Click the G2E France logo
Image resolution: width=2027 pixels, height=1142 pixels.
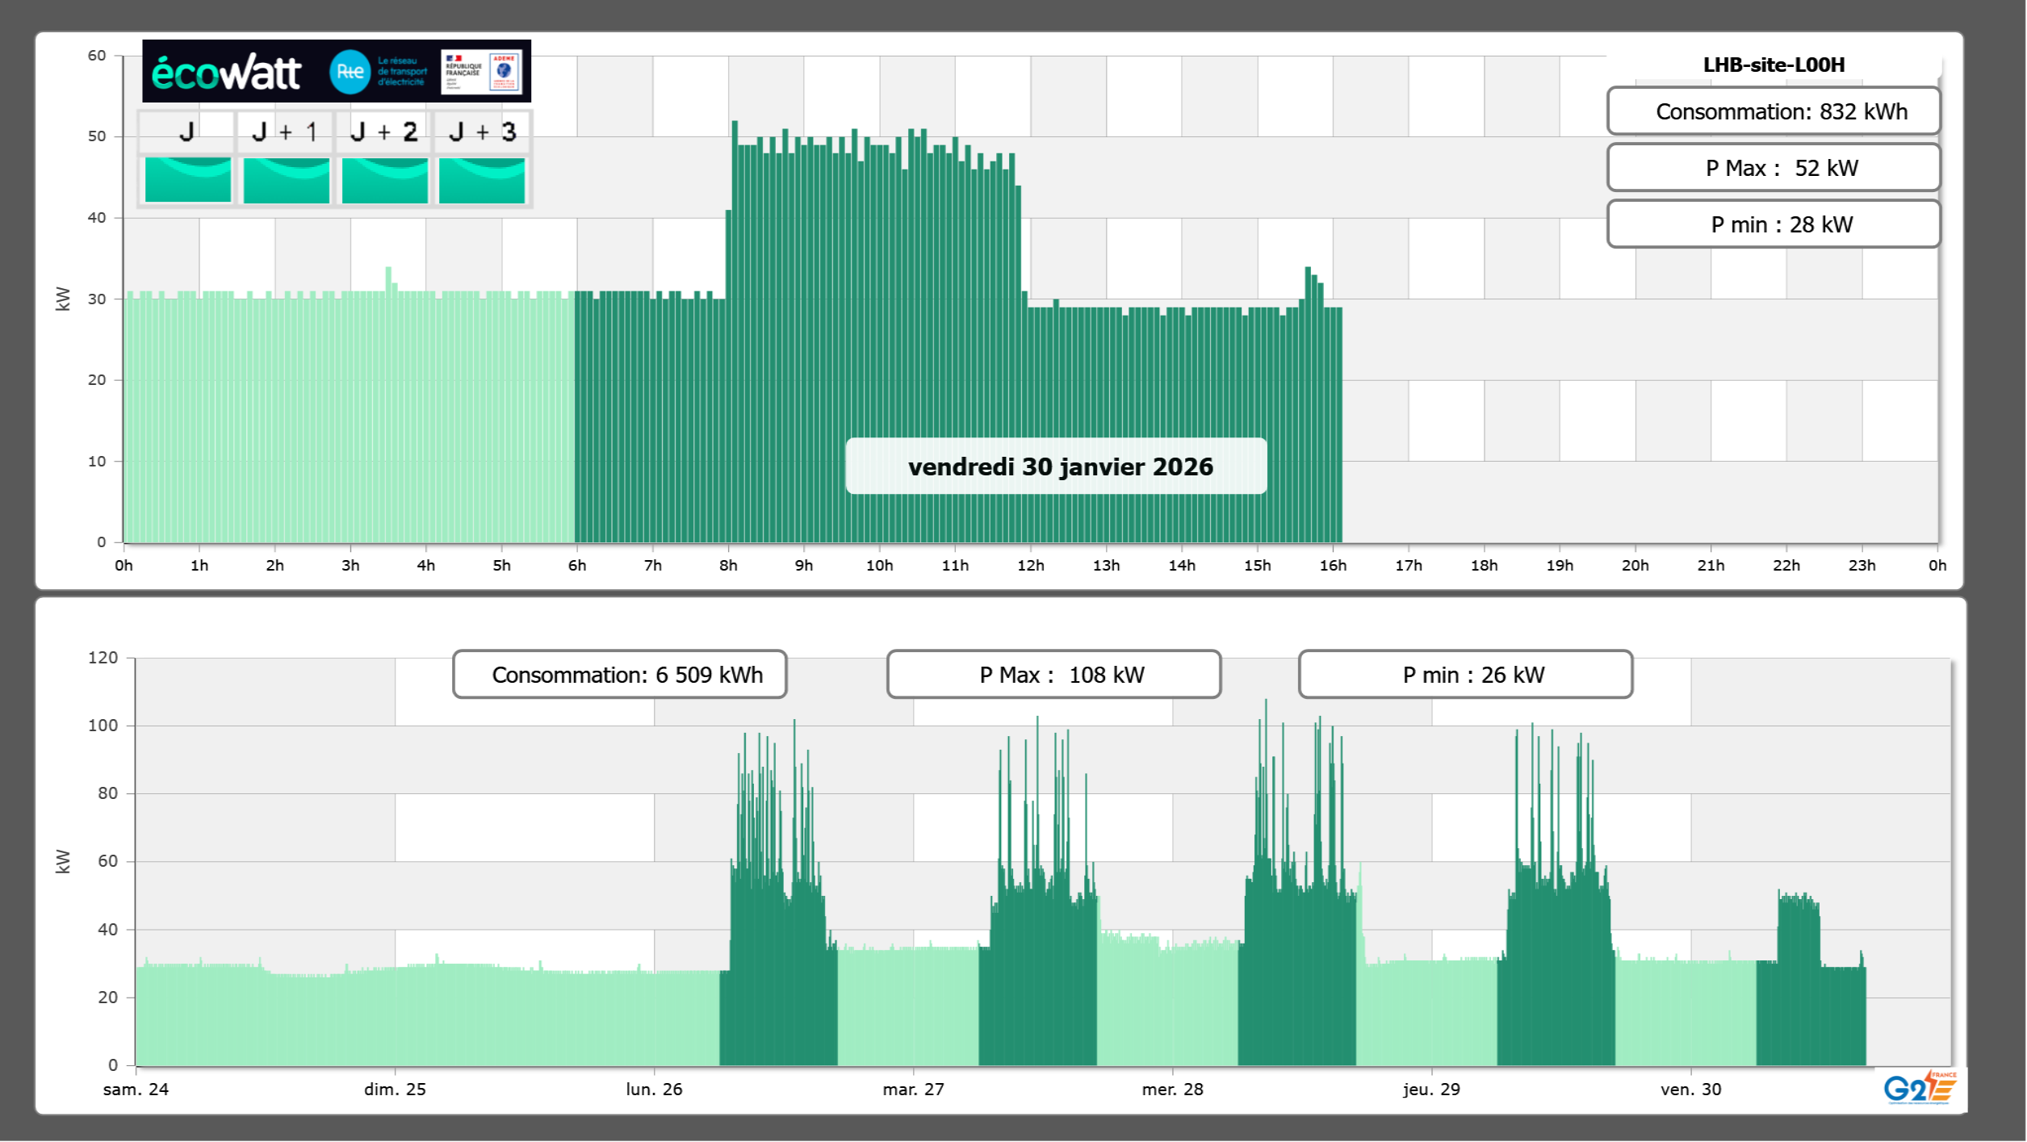tap(1920, 1088)
